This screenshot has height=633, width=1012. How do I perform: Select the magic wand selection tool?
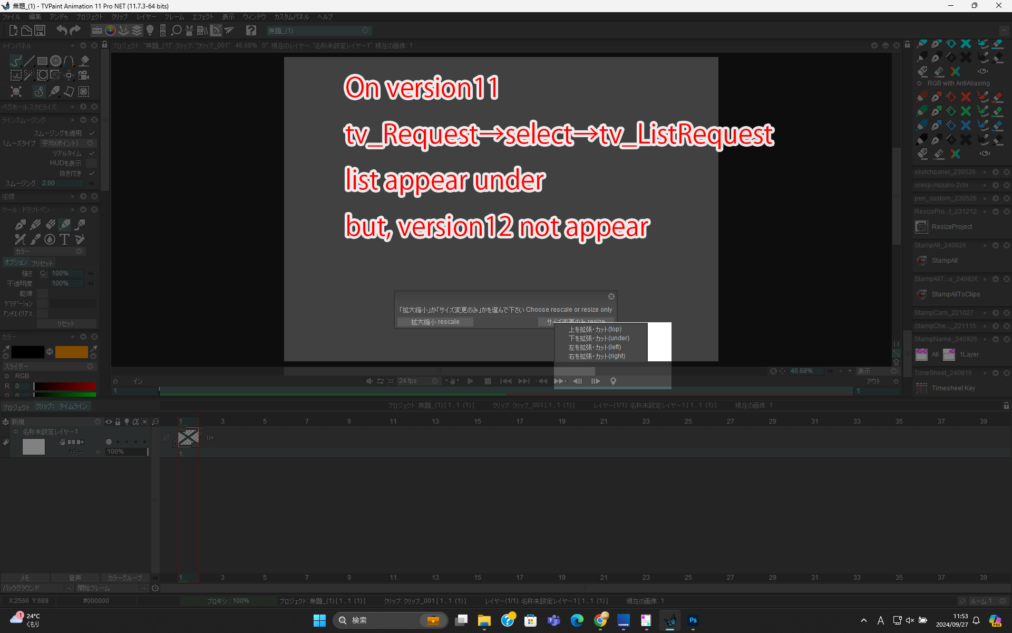point(29,75)
